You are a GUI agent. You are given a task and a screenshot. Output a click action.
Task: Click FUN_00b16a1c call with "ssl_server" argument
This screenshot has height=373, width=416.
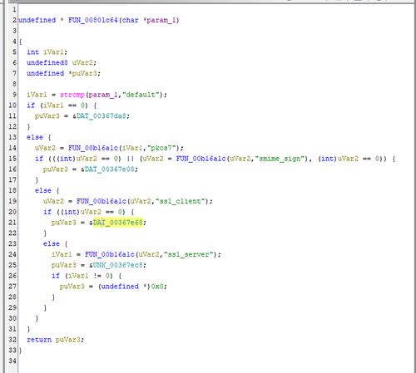pyautogui.click(x=110, y=254)
